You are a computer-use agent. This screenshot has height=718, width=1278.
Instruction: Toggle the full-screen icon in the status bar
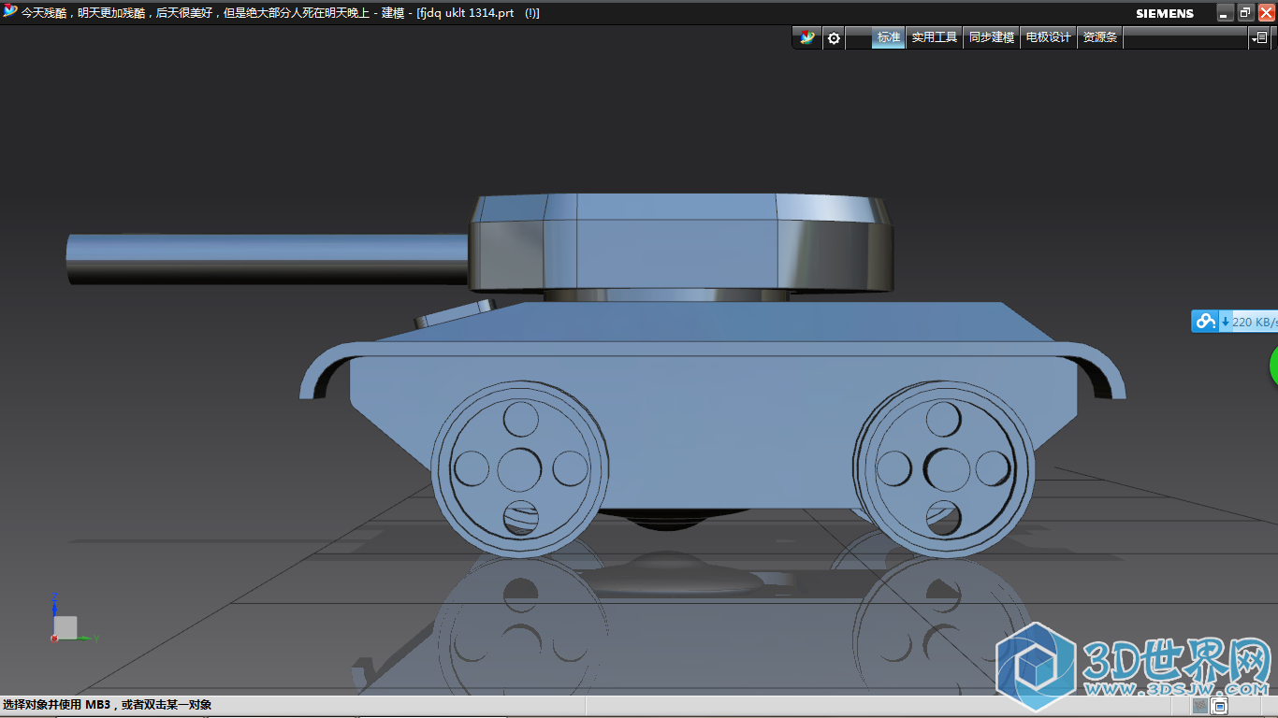1221,706
